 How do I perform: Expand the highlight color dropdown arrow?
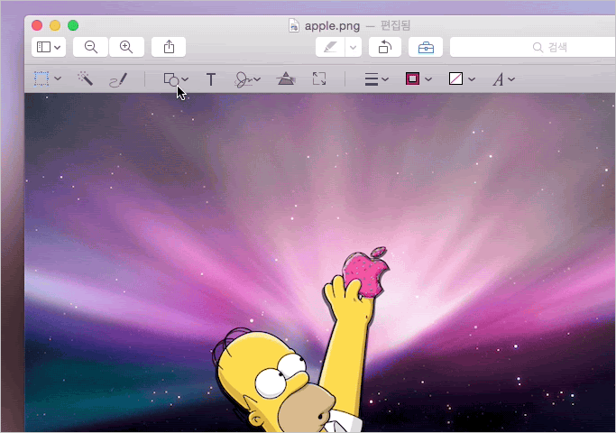(x=354, y=48)
